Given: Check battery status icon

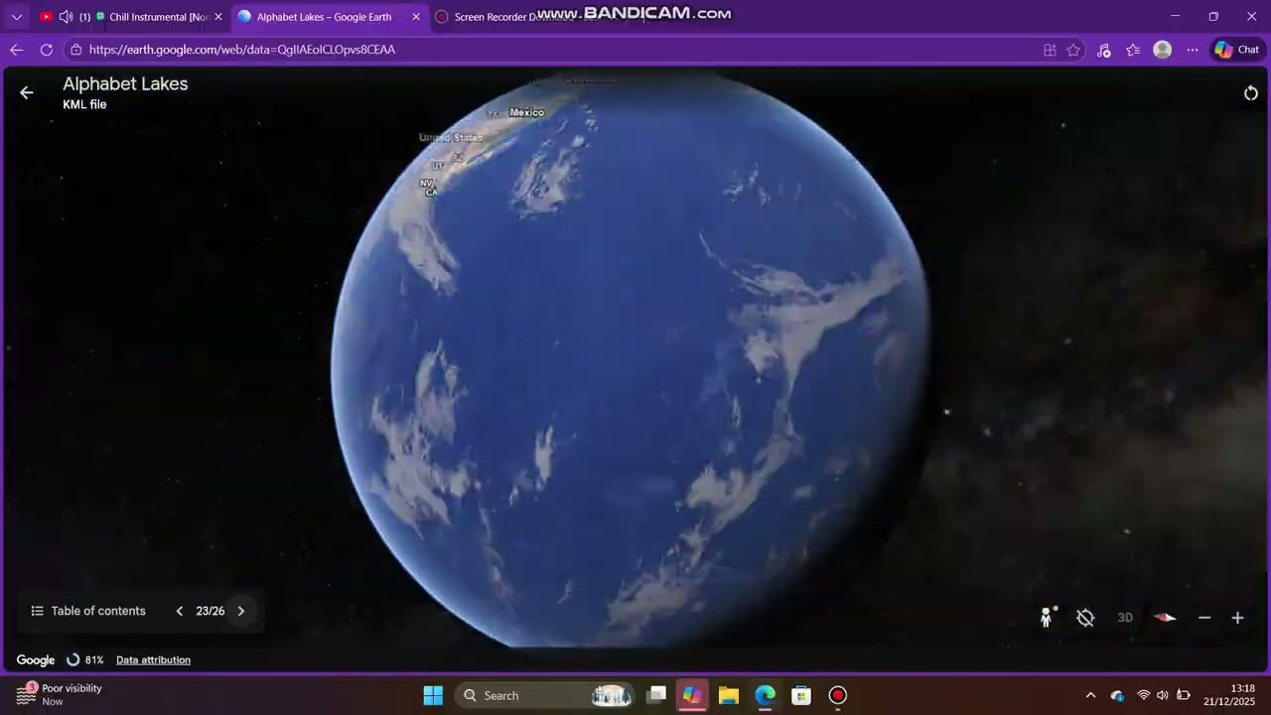Looking at the screenshot, I should tap(1184, 695).
